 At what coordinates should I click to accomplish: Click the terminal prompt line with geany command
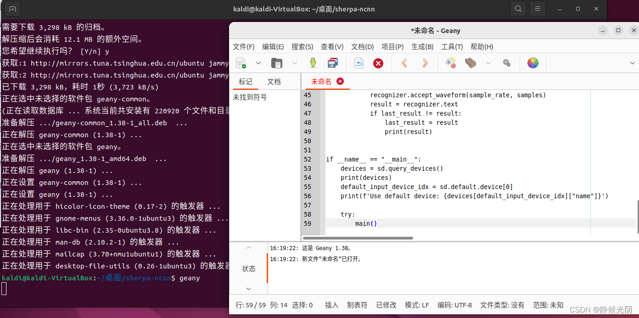click(x=101, y=278)
